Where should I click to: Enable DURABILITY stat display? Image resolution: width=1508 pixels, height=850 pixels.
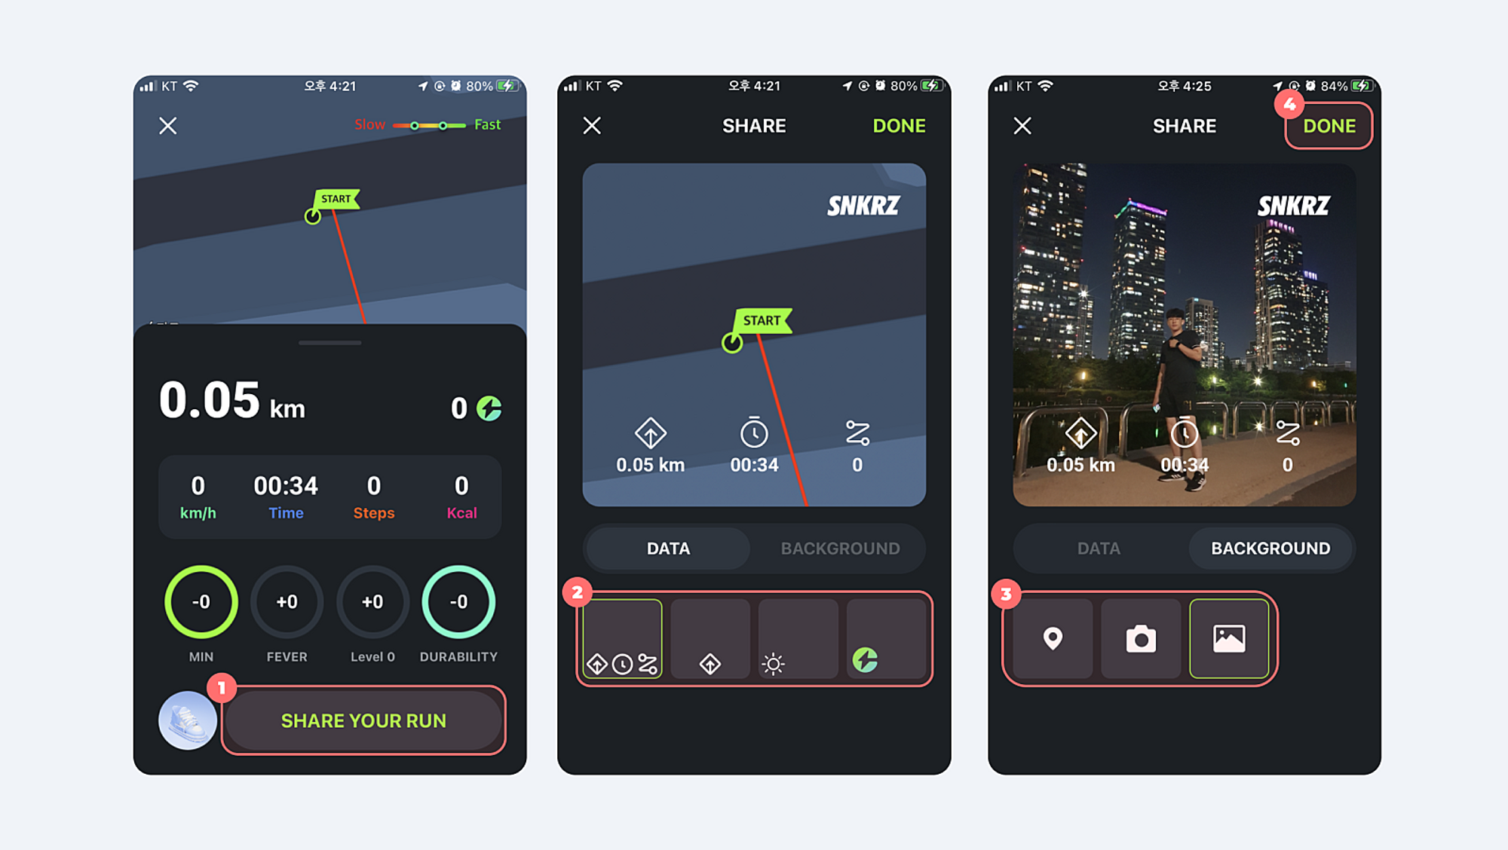tap(461, 607)
